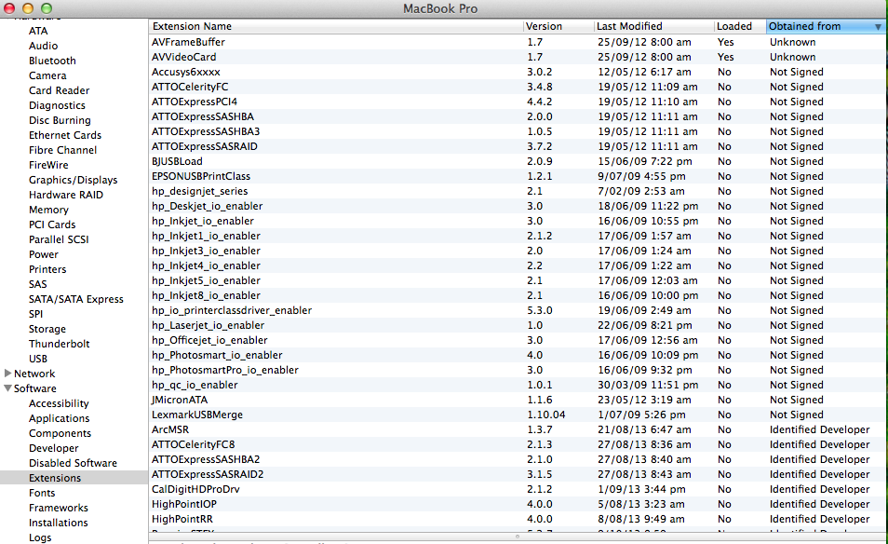Select Components under Software
The width and height of the screenshot is (888, 544).
(x=60, y=433)
